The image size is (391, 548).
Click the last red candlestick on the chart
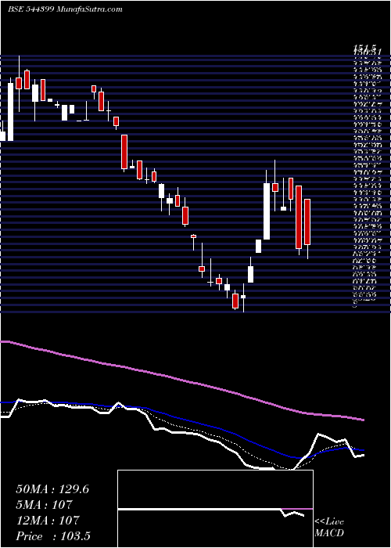click(x=307, y=222)
